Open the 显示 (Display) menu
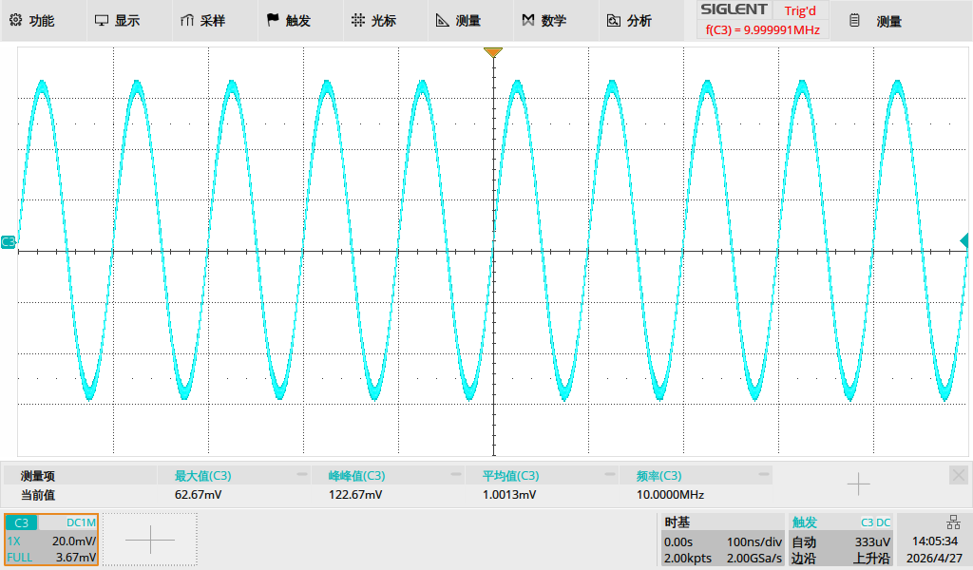This screenshot has width=973, height=570. [117, 21]
